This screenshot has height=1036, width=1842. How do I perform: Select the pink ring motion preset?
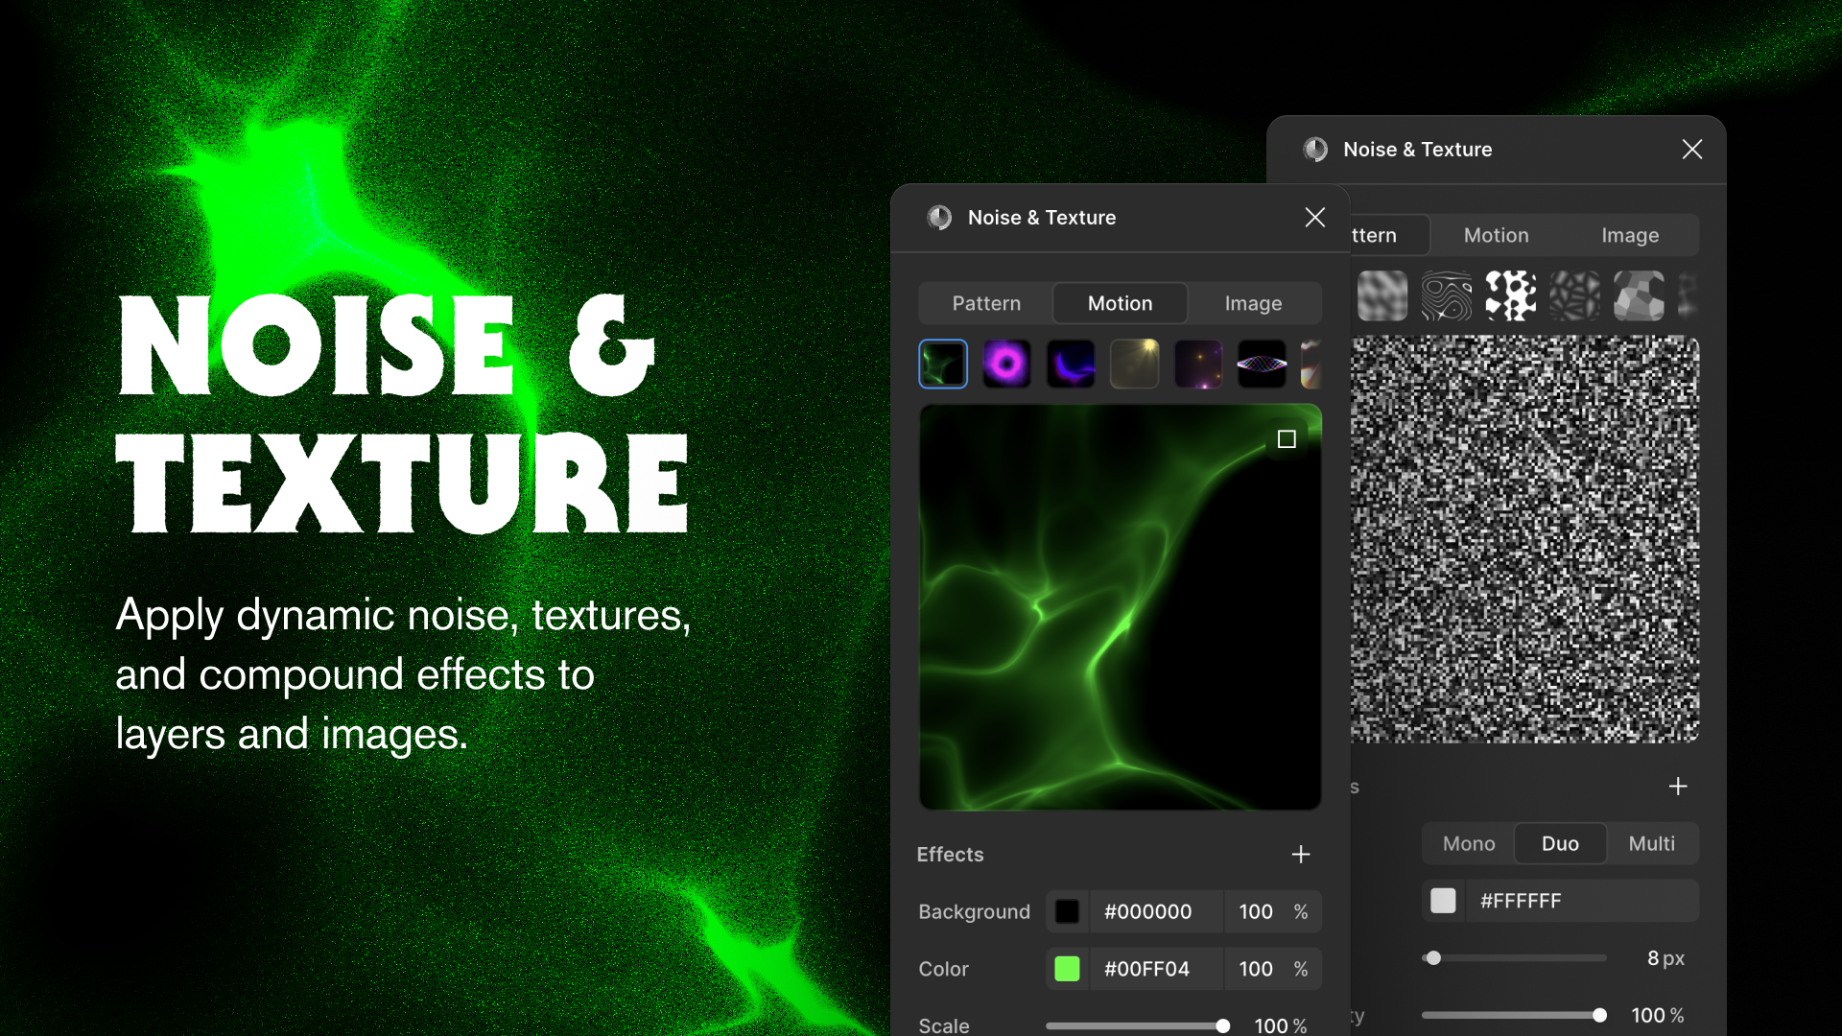(x=1006, y=364)
